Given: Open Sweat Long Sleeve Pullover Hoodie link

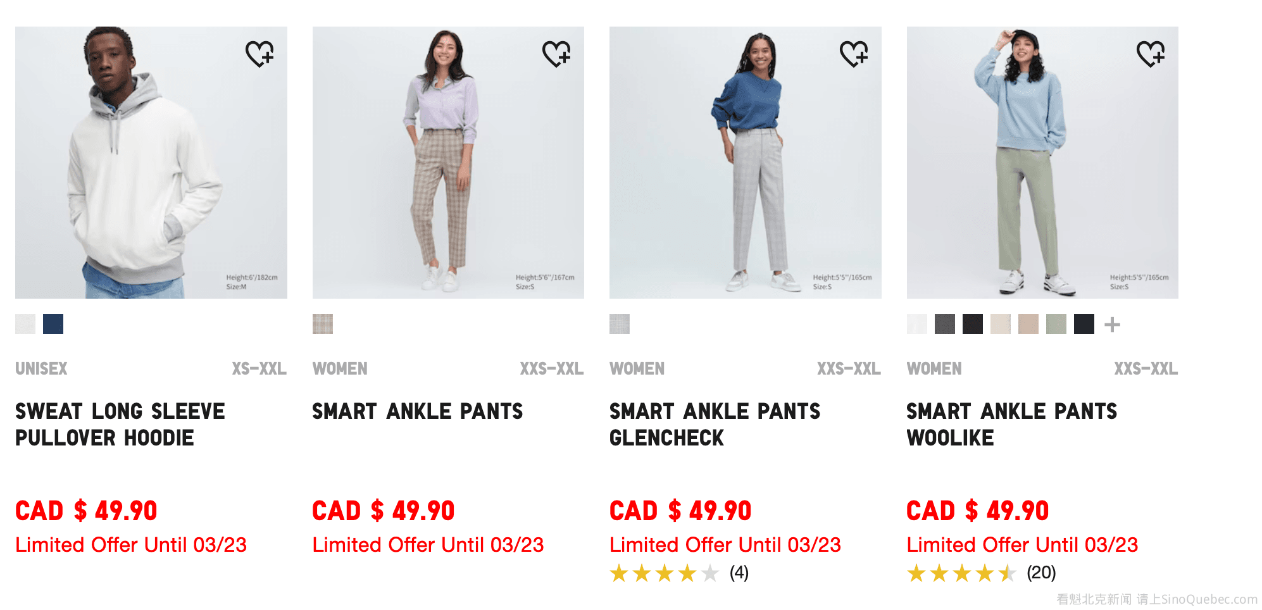Looking at the screenshot, I should click(120, 424).
